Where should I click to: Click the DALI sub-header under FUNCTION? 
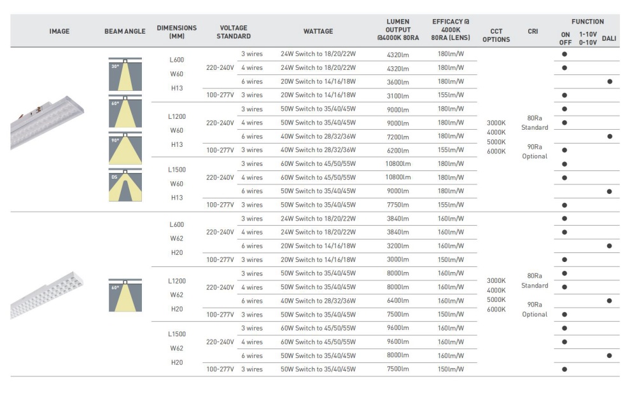pos(609,38)
